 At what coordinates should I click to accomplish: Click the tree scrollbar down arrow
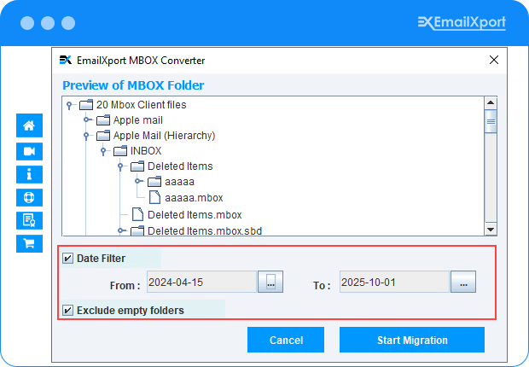click(x=491, y=229)
